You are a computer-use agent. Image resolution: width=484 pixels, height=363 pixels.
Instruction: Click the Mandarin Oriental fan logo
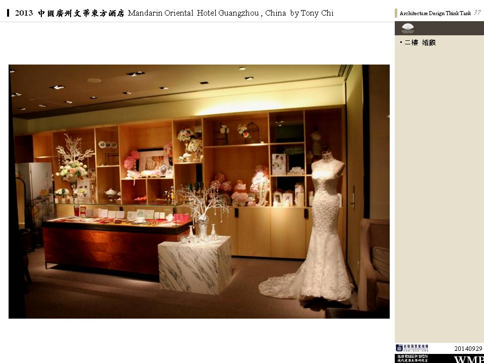pos(407,28)
